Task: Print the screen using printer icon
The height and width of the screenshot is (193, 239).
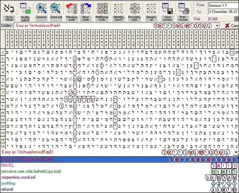Action: pos(183,8)
